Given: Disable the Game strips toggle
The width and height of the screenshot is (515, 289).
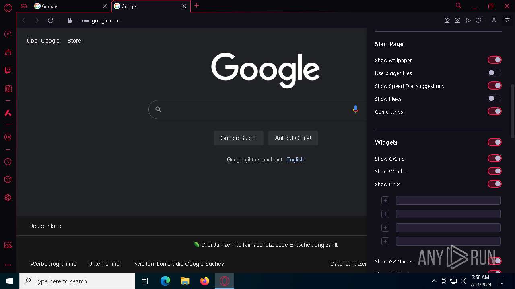Looking at the screenshot, I should [494, 112].
